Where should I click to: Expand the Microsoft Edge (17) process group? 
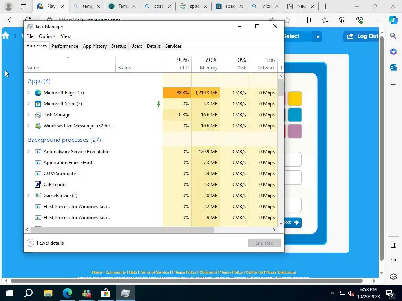(29, 92)
